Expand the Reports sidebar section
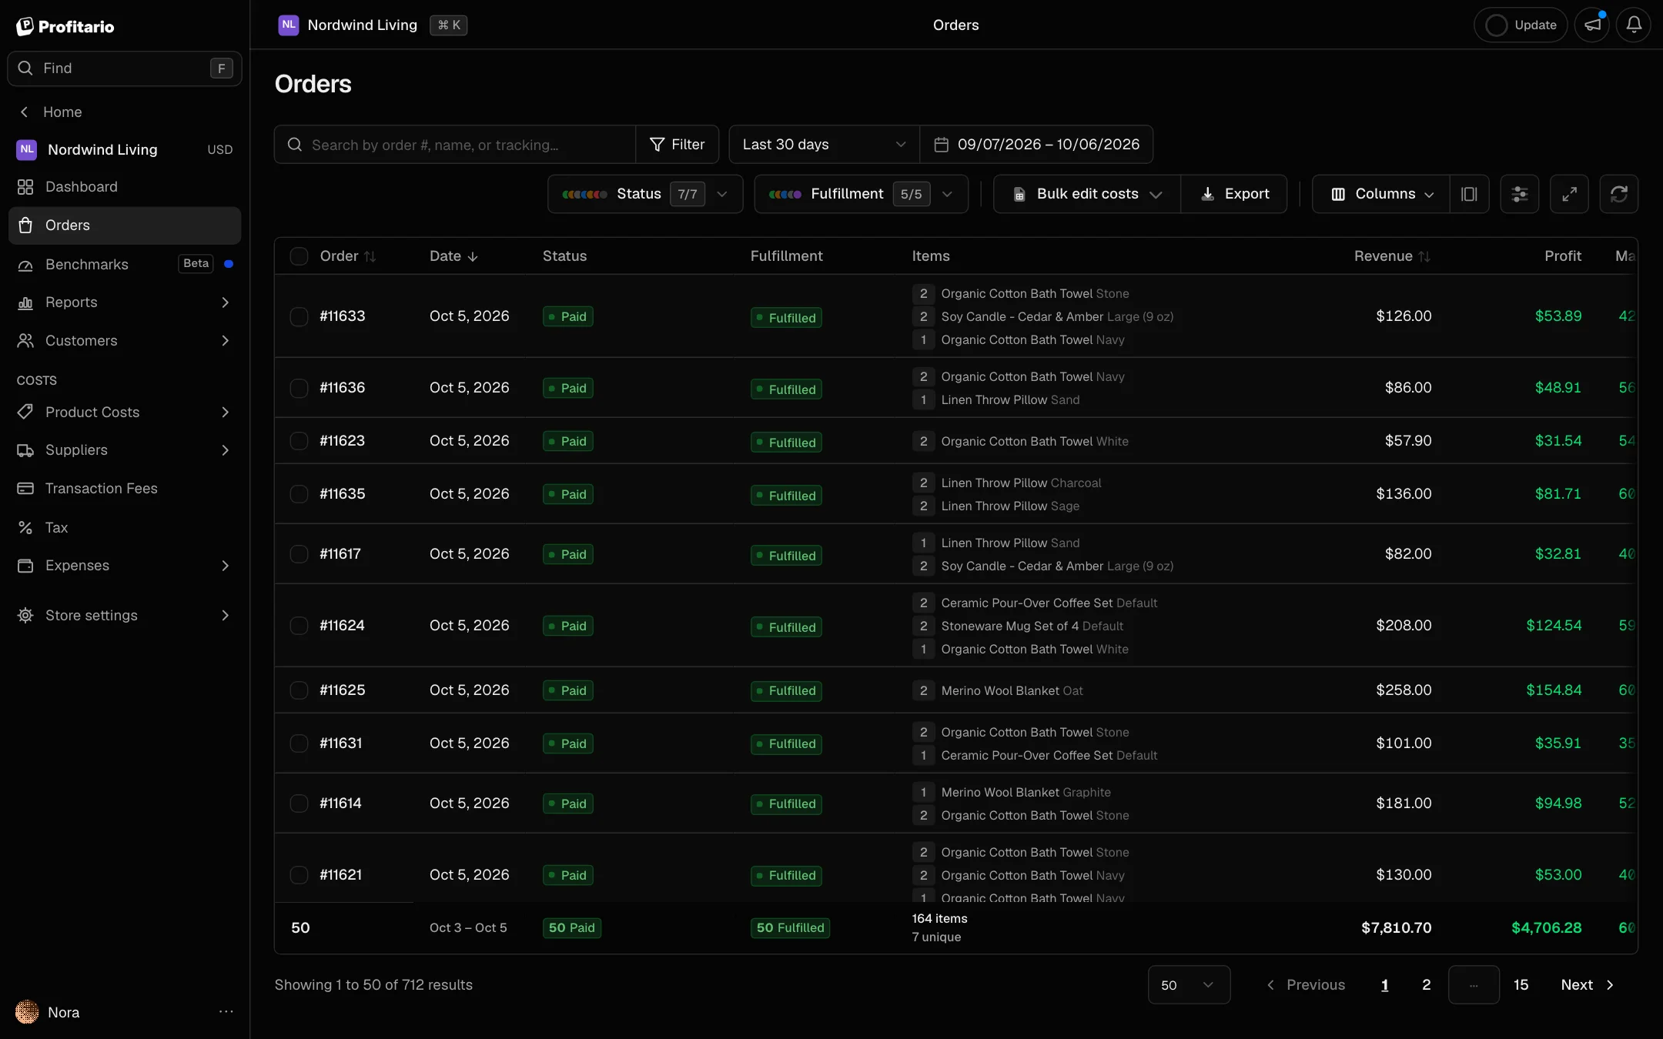Viewport: 1663px width, 1039px height. (x=125, y=302)
